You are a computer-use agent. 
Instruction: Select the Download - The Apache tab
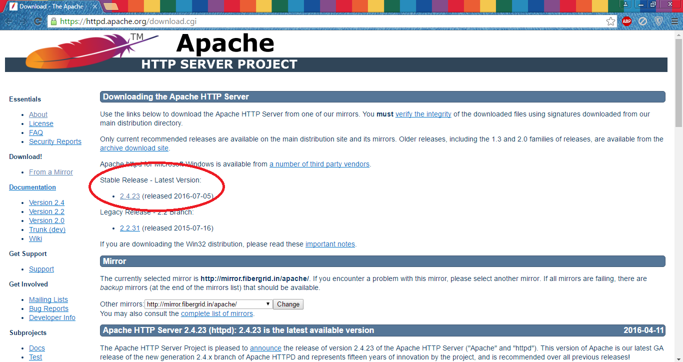click(x=51, y=7)
